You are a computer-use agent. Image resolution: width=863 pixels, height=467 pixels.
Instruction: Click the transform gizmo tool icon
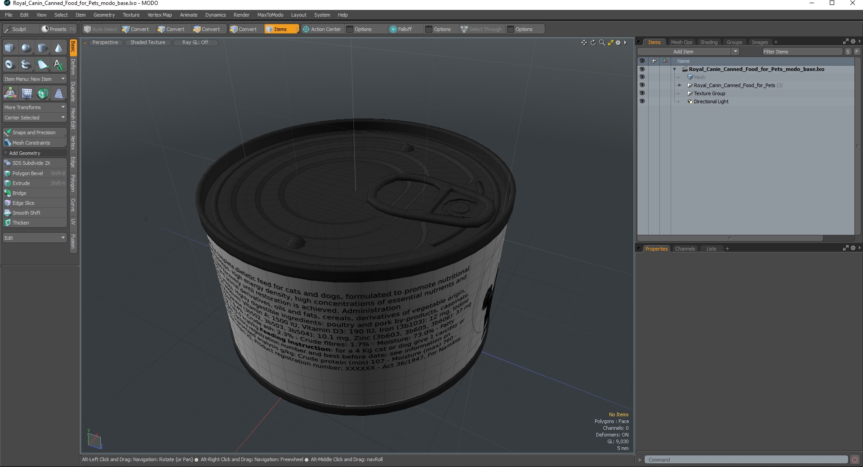coord(10,93)
